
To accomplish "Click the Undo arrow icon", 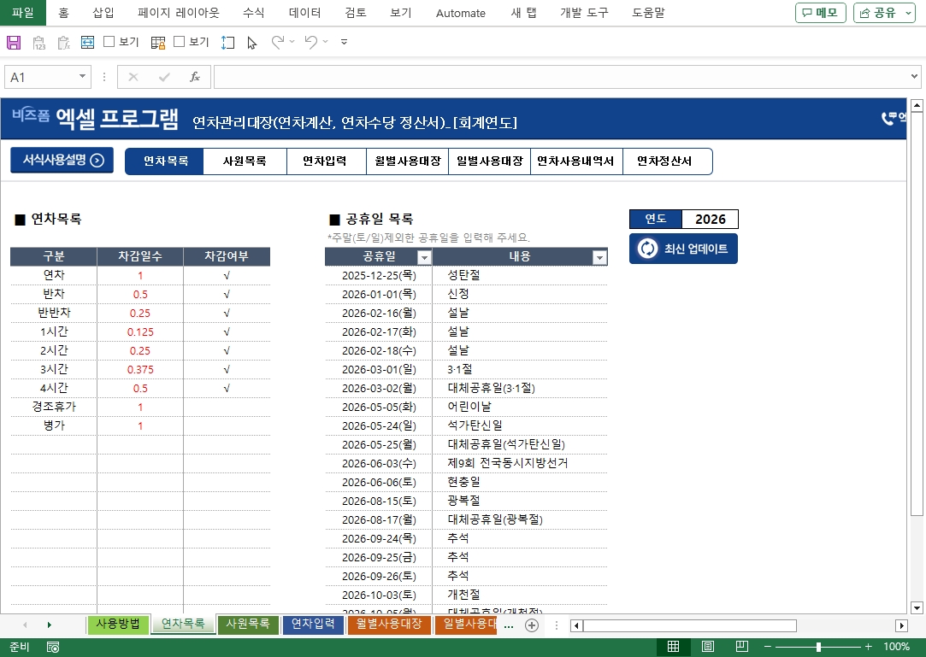I will (x=310, y=42).
